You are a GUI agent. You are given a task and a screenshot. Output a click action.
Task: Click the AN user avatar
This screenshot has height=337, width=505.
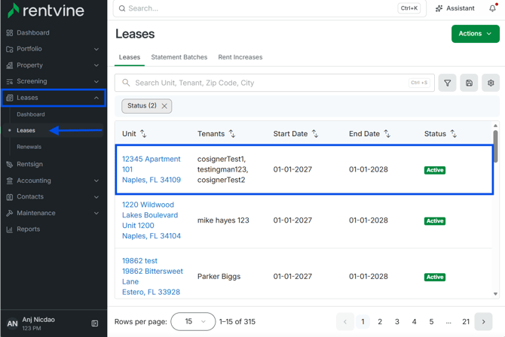coord(12,323)
